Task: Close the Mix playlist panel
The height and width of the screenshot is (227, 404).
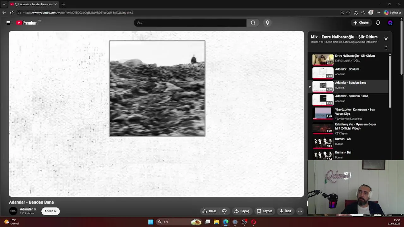Action: coord(386,39)
